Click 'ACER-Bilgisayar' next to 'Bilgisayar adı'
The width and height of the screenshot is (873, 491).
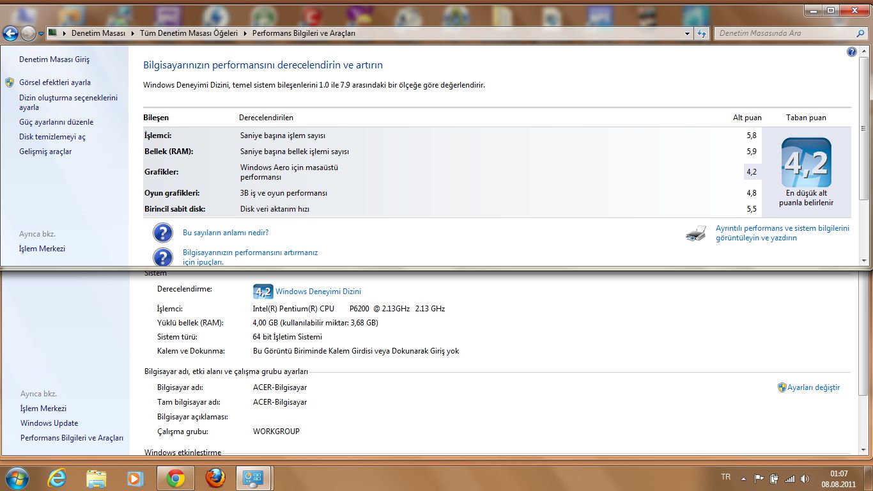(x=280, y=387)
